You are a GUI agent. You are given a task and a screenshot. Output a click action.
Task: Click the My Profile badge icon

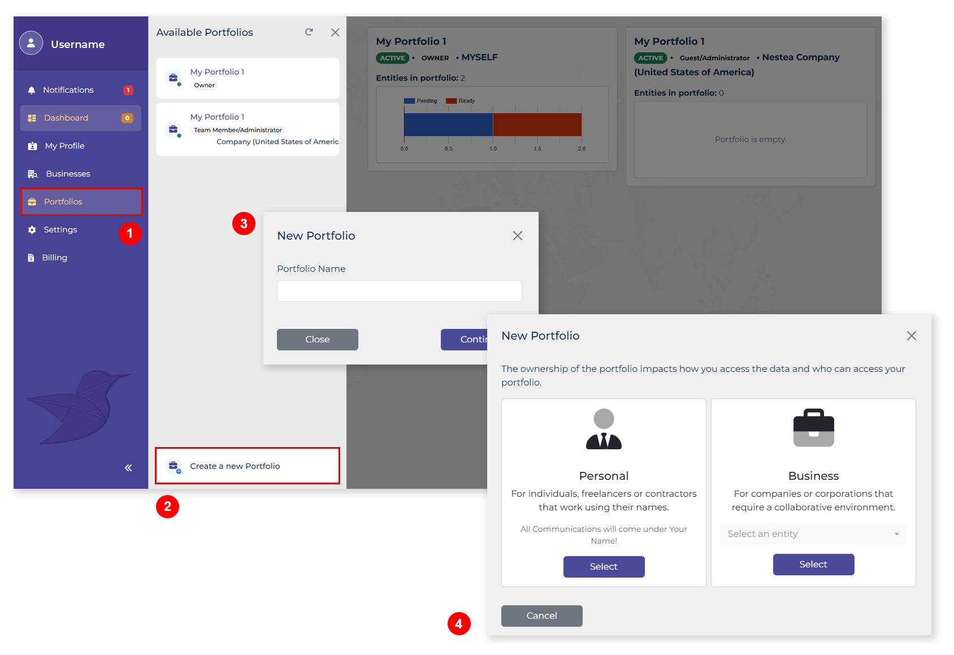click(x=33, y=146)
